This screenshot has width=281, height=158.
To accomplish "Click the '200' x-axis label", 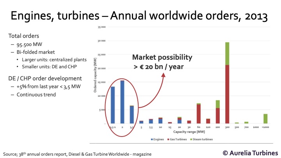I will coord(217,127).
